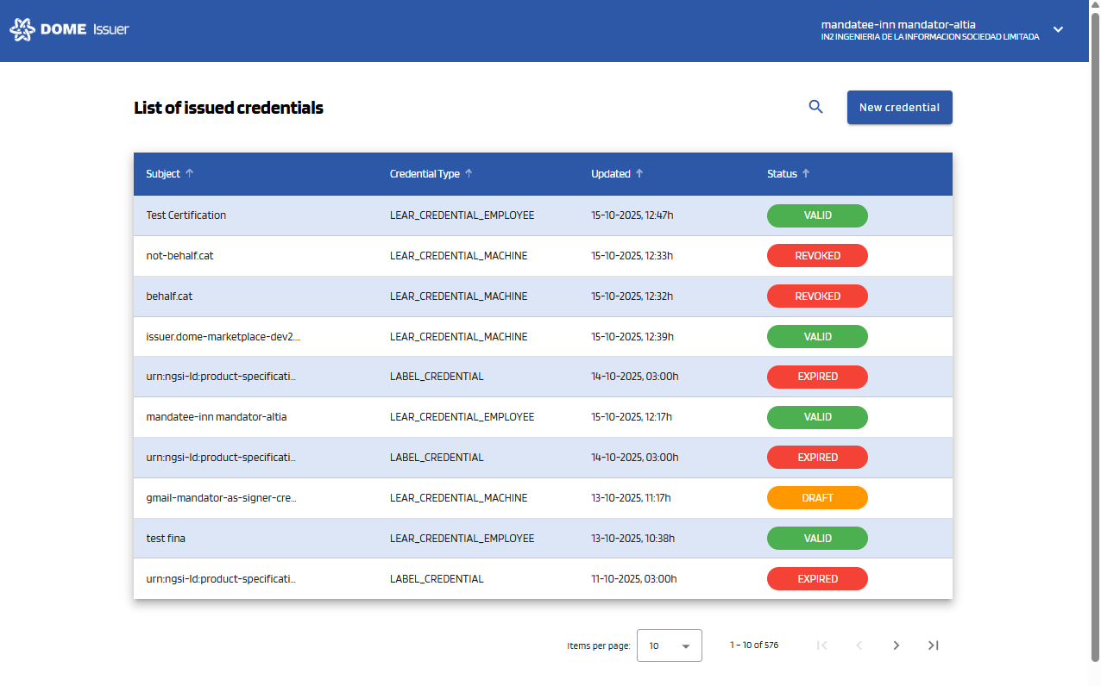Open the Test Certification credential row

[186, 215]
